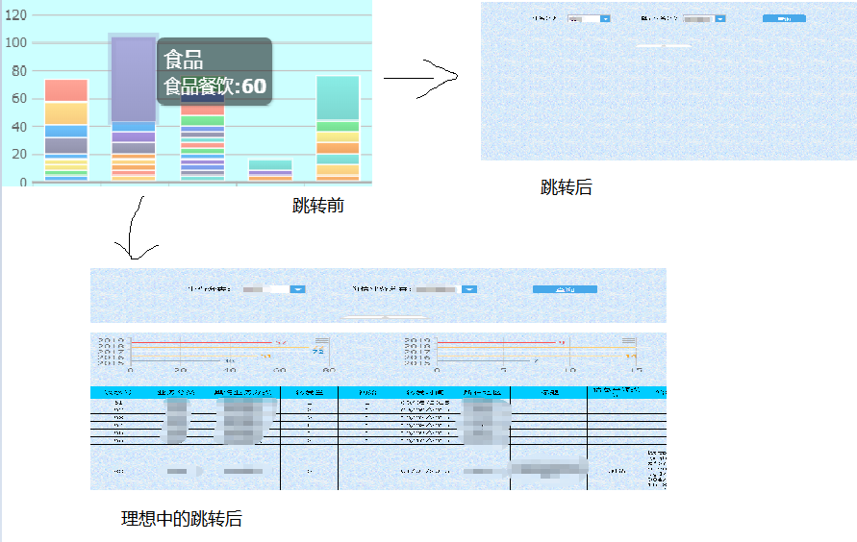857x542 pixels.
Task: Click blue query button in upper-right panel
Action: [x=784, y=18]
